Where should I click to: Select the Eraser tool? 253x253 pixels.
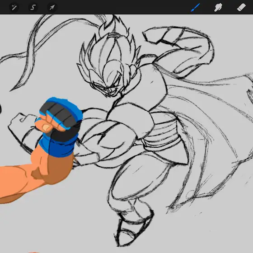(241, 7)
